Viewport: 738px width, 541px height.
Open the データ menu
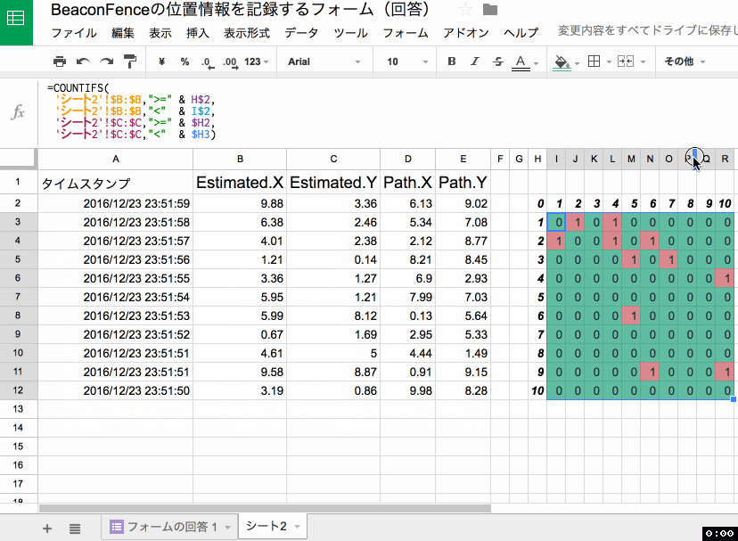[301, 33]
